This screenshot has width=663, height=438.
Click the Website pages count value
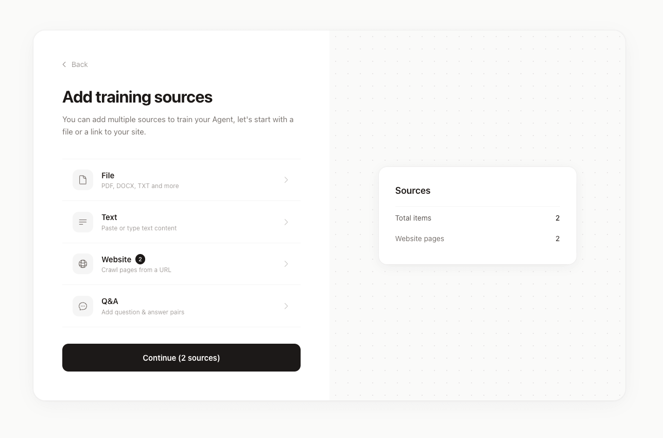pos(557,239)
